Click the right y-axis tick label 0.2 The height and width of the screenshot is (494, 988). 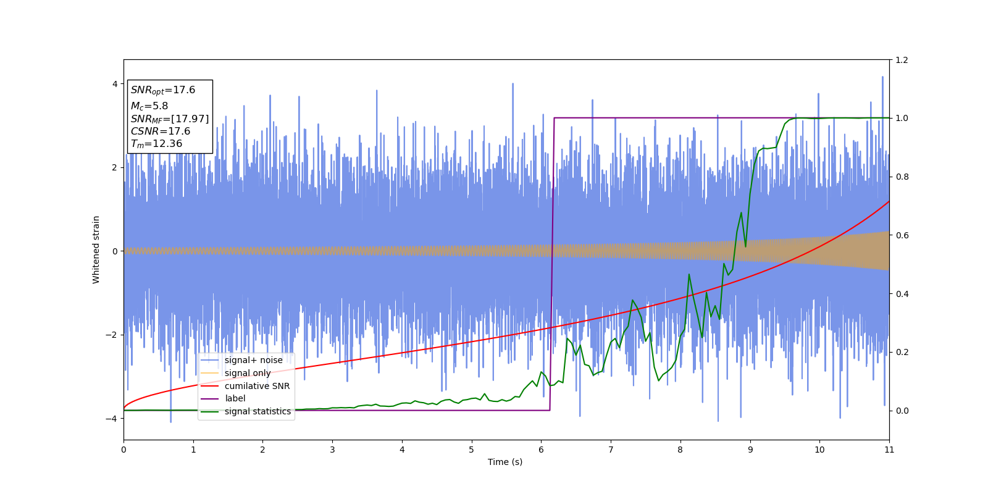pyautogui.click(x=902, y=352)
